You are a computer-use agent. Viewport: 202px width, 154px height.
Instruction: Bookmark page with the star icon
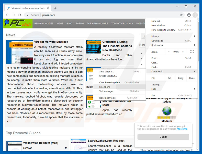(x=181, y=15)
